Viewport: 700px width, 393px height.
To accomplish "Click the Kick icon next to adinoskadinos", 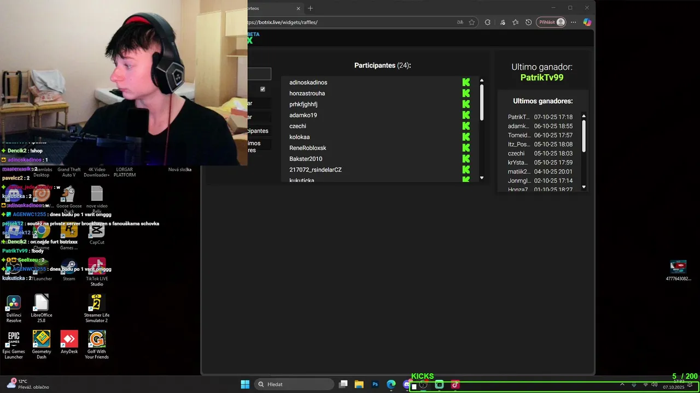I will 466,82.
